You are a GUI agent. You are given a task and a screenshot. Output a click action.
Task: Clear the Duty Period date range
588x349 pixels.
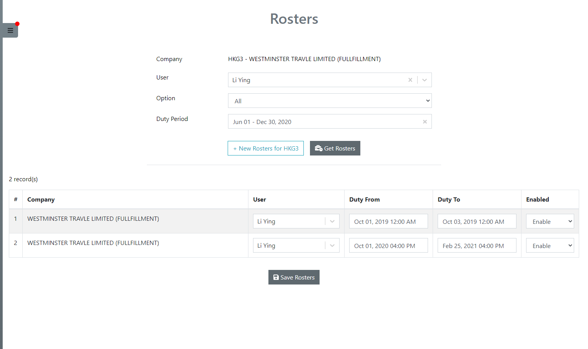click(x=425, y=122)
